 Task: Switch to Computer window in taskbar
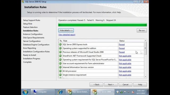(43, 92)
